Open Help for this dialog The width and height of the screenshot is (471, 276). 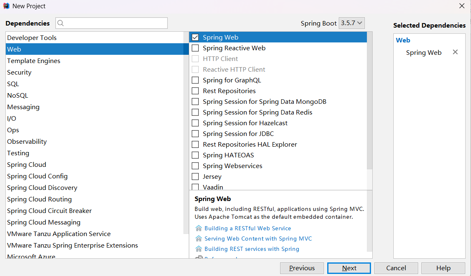click(443, 268)
